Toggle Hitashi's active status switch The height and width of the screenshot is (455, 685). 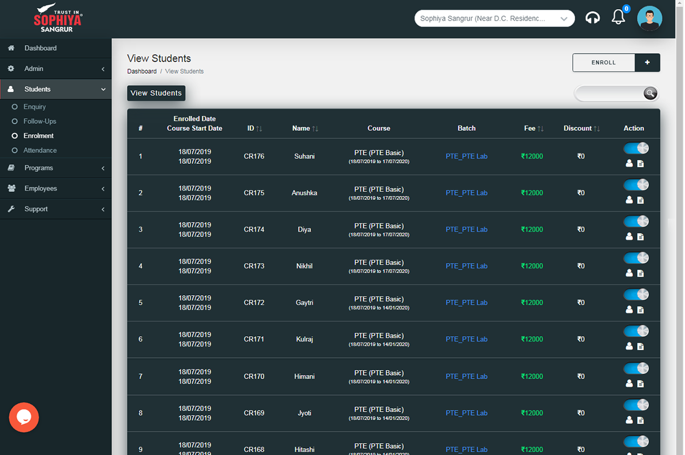click(636, 442)
